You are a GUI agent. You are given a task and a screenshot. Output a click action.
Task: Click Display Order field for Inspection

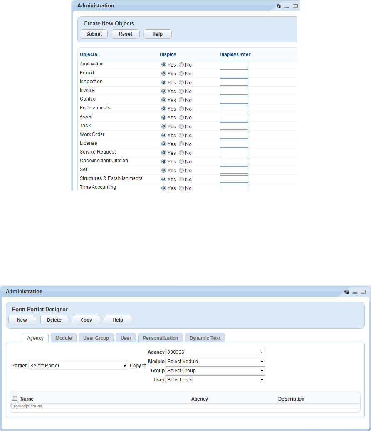coord(234,82)
